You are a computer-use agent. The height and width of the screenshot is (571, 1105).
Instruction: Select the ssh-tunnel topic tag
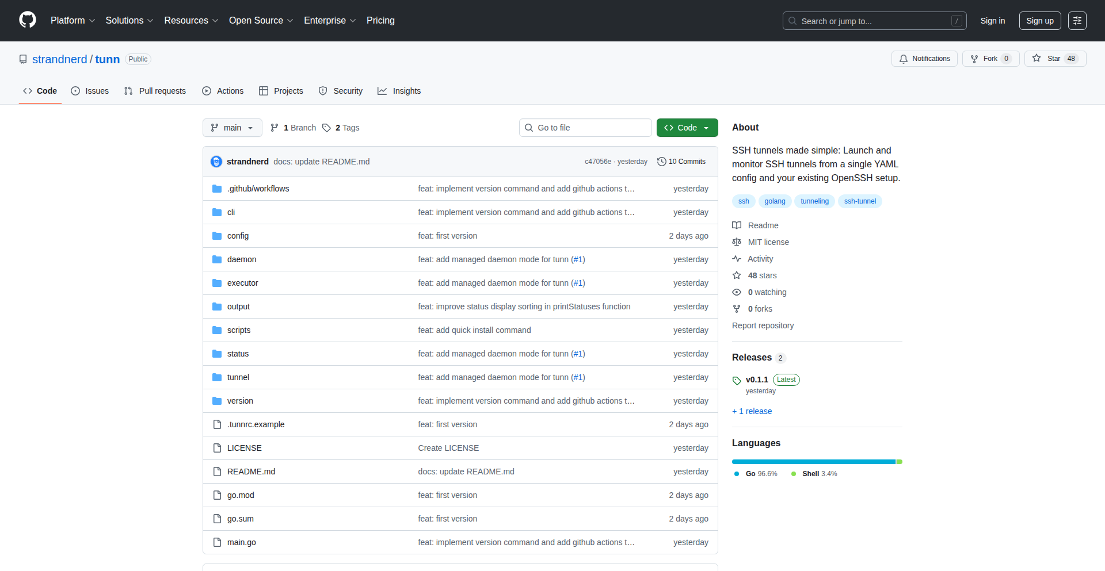click(860, 201)
